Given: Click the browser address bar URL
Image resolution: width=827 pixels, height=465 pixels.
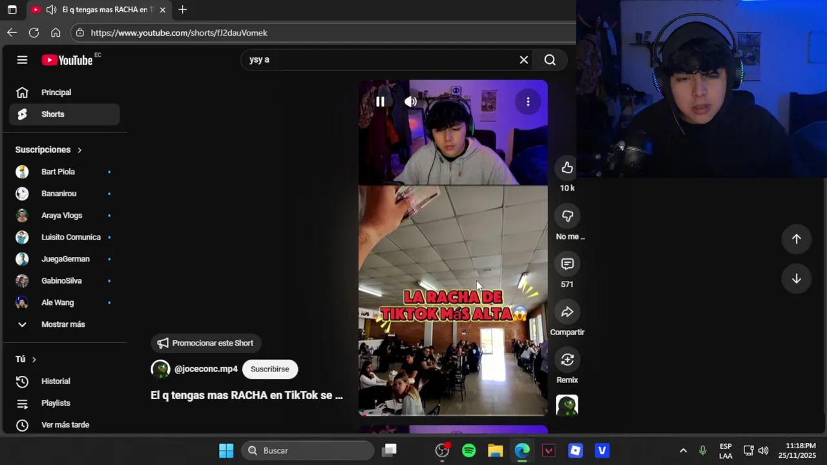Looking at the screenshot, I should point(179,33).
